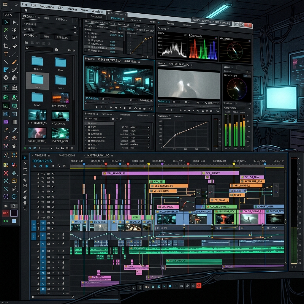304x304 pixels.
Task: Toggle the padlock on track V5
Action: [38, 212]
